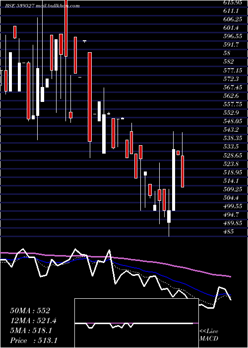This screenshot has width=248, height=348.
Task: Select the 489.85 price axis label
Action: (x=233, y=223)
